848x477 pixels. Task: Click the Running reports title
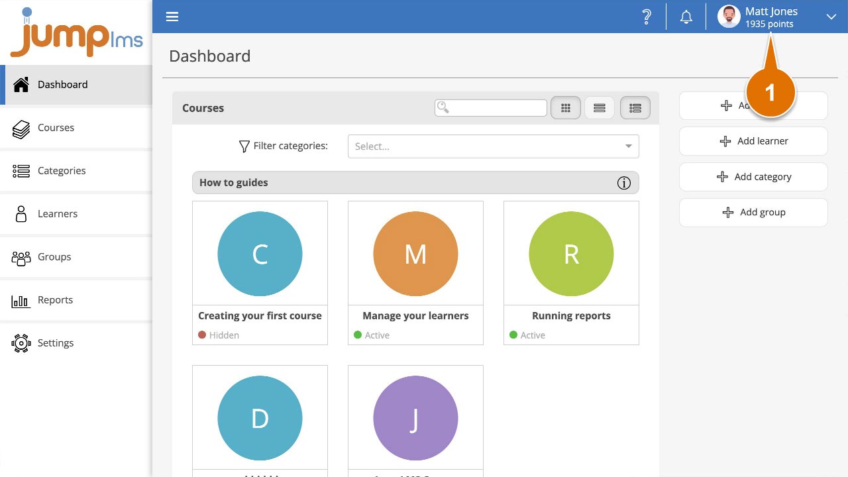[571, 316]
